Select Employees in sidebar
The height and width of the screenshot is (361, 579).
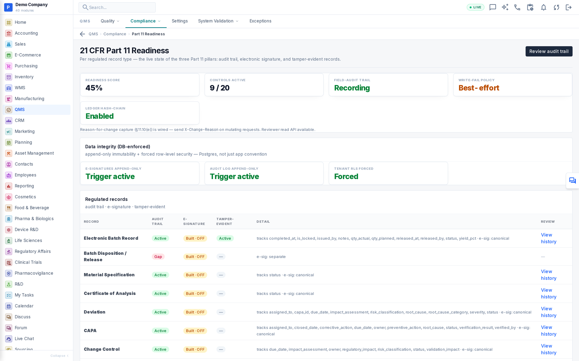coord(37,175)
